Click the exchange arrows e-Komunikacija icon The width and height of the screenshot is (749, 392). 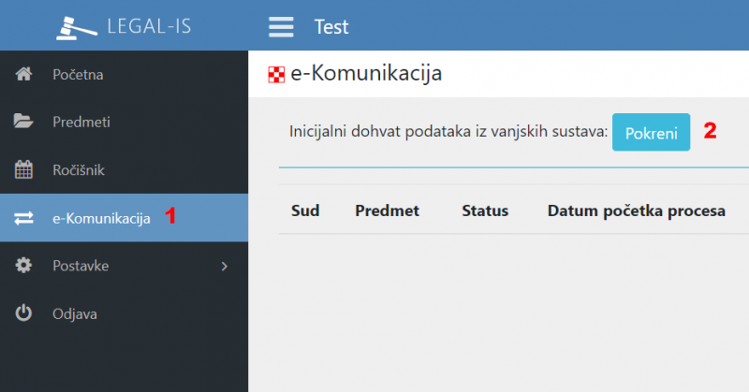coord(24,219)
